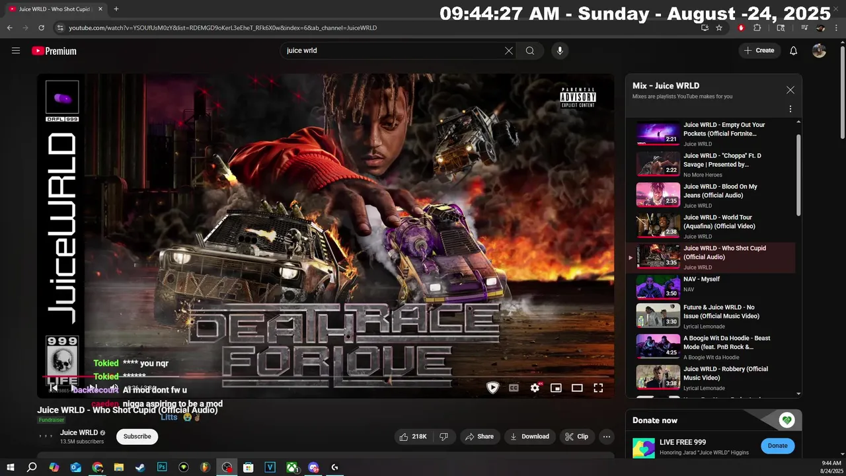
Task: Click the Create button
Action: tap(759, 51)
